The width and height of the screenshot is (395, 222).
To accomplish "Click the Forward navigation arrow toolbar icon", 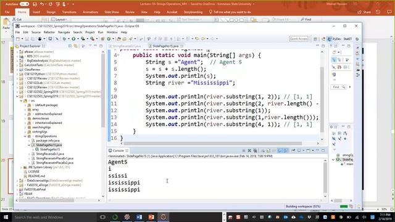I will coord(212,39).
